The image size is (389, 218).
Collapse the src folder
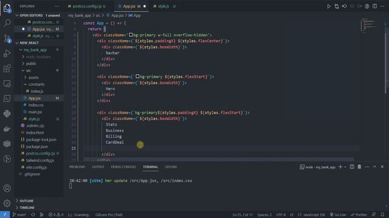[38, 70]
